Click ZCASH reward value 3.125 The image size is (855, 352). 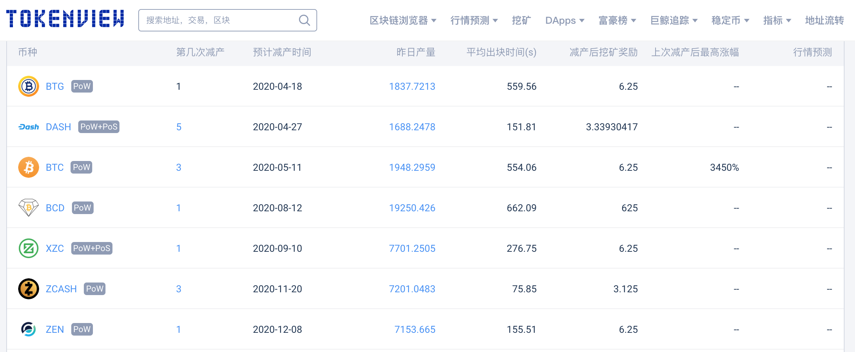tap(626, 289)
